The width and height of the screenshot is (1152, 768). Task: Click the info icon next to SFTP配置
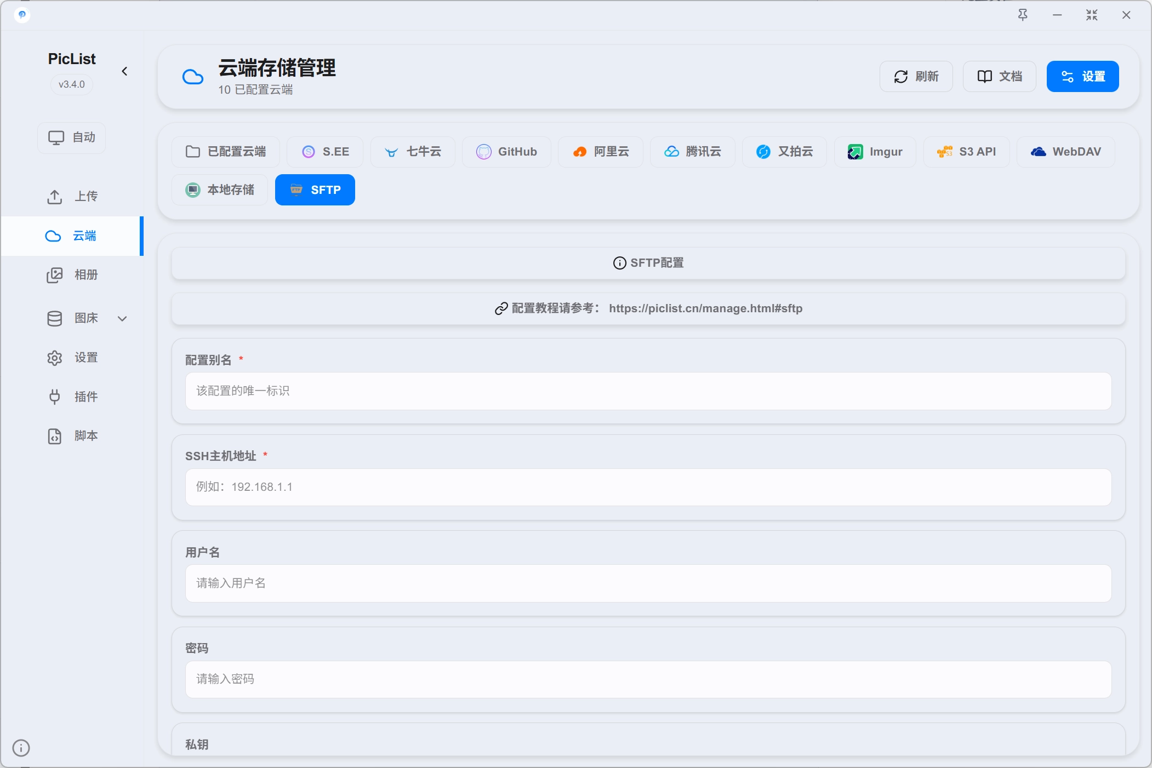point(620,263)
